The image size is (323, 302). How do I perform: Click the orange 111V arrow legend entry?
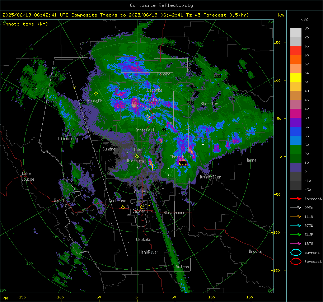tap(296, 217)
